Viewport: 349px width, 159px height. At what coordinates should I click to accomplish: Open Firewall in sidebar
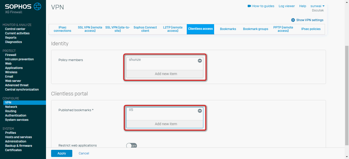(11, 55)
